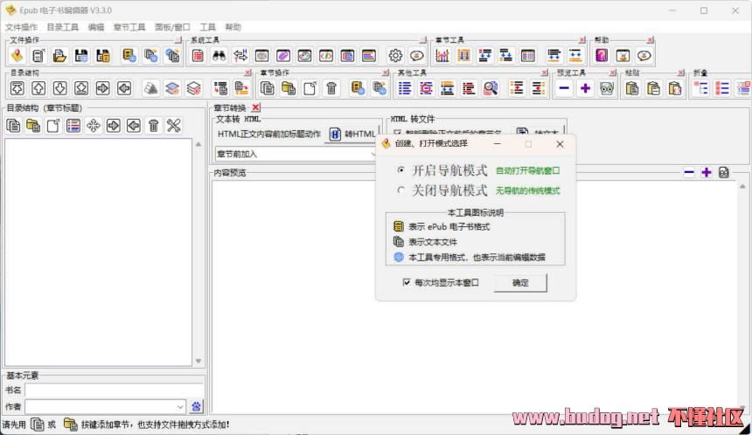
Task: Click the color palette window icon
Action: 304,56
